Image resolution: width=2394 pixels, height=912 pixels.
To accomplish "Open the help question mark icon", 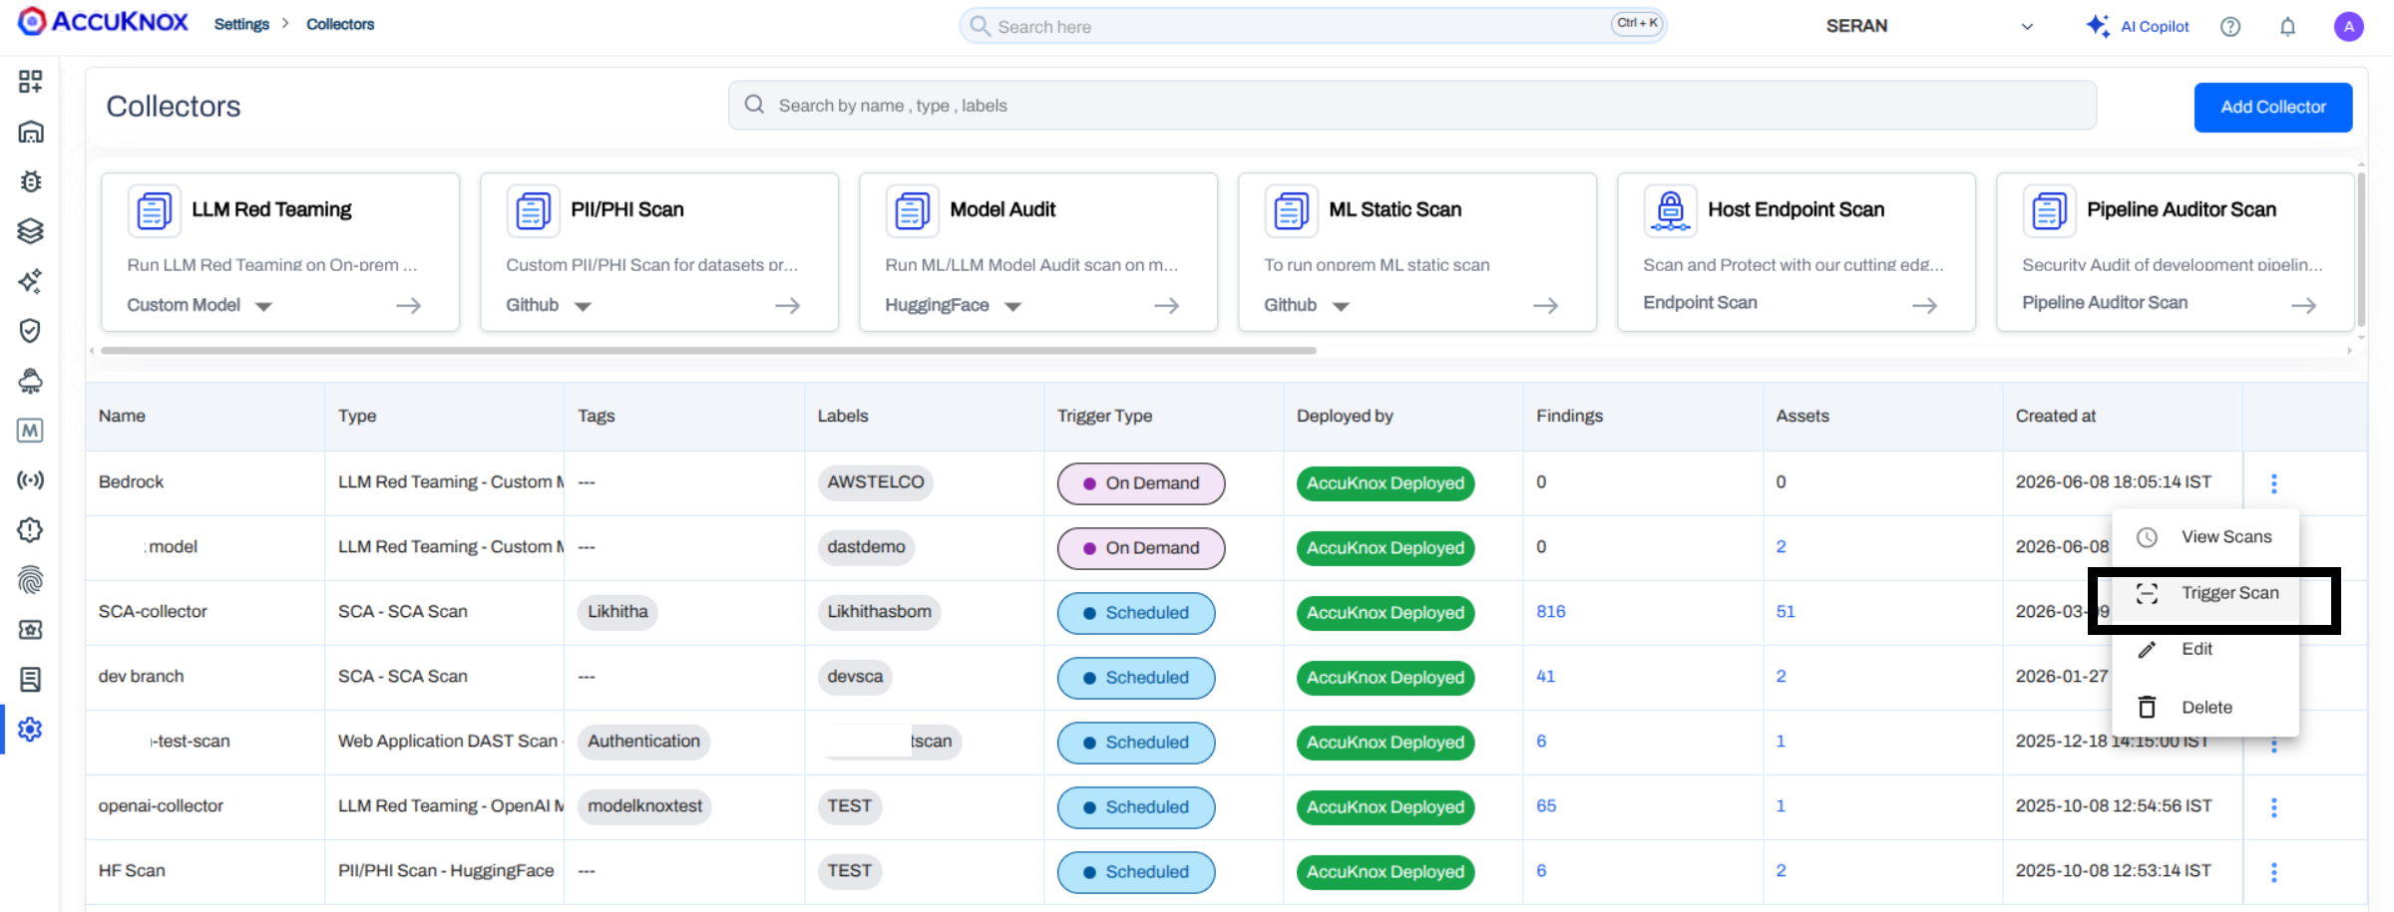I will pyautogui.click(x=2230, y=27).
